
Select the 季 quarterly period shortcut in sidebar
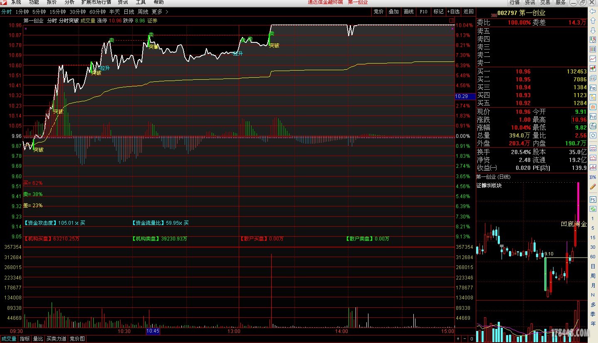coord(593,314)
